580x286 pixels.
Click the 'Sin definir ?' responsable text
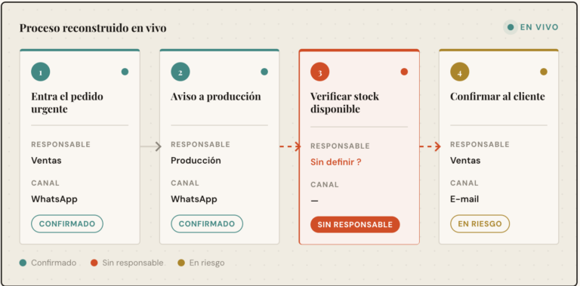336,162
